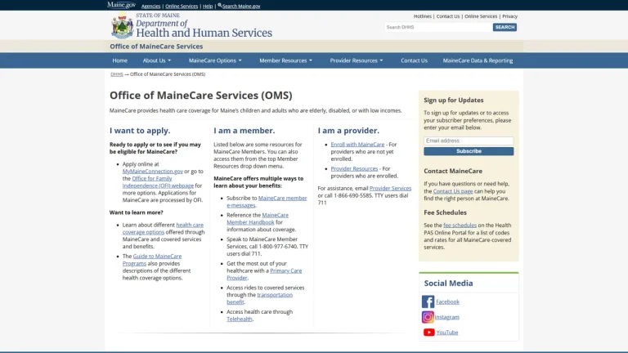Image resolution: width=628 pixels, height=353 pixels.
Task: Click Online Services in the top dark bar
Action: coord(182,7)
